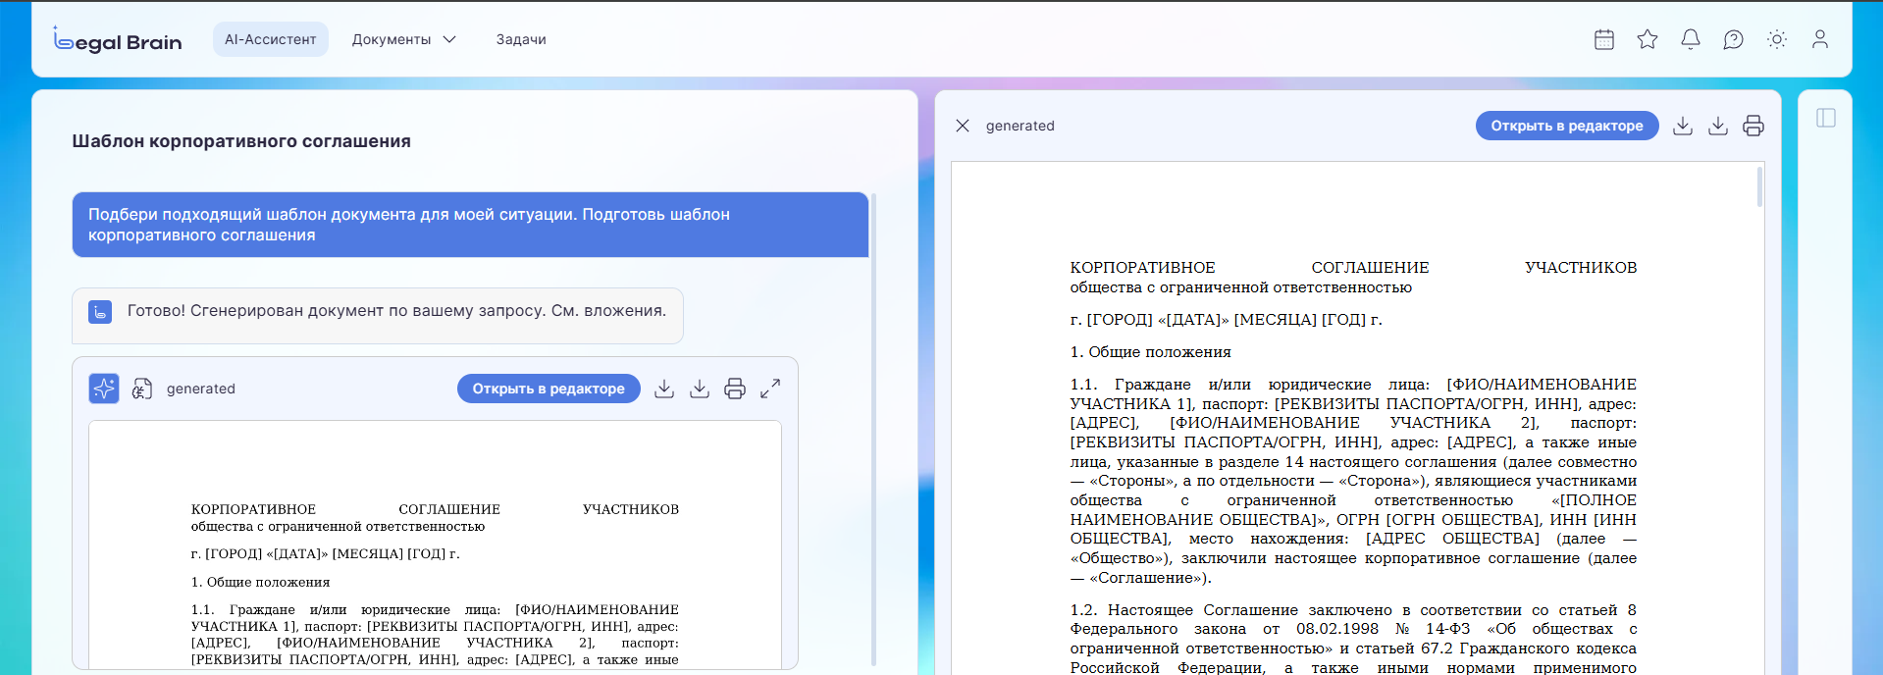The width and height of the screenshot is (1883, 675).
Task: Expand the chat attachment to fullscreen
Action: [770, 389]
